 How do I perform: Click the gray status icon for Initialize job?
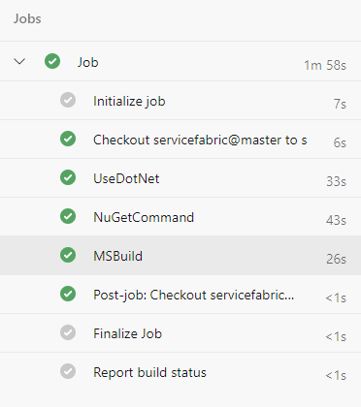pyautogui.click(x=68, y=100)
